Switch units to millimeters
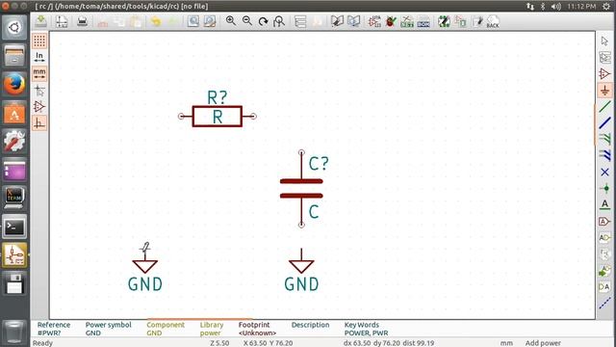This screenshot has width=616, height=347. coord(39,73)
